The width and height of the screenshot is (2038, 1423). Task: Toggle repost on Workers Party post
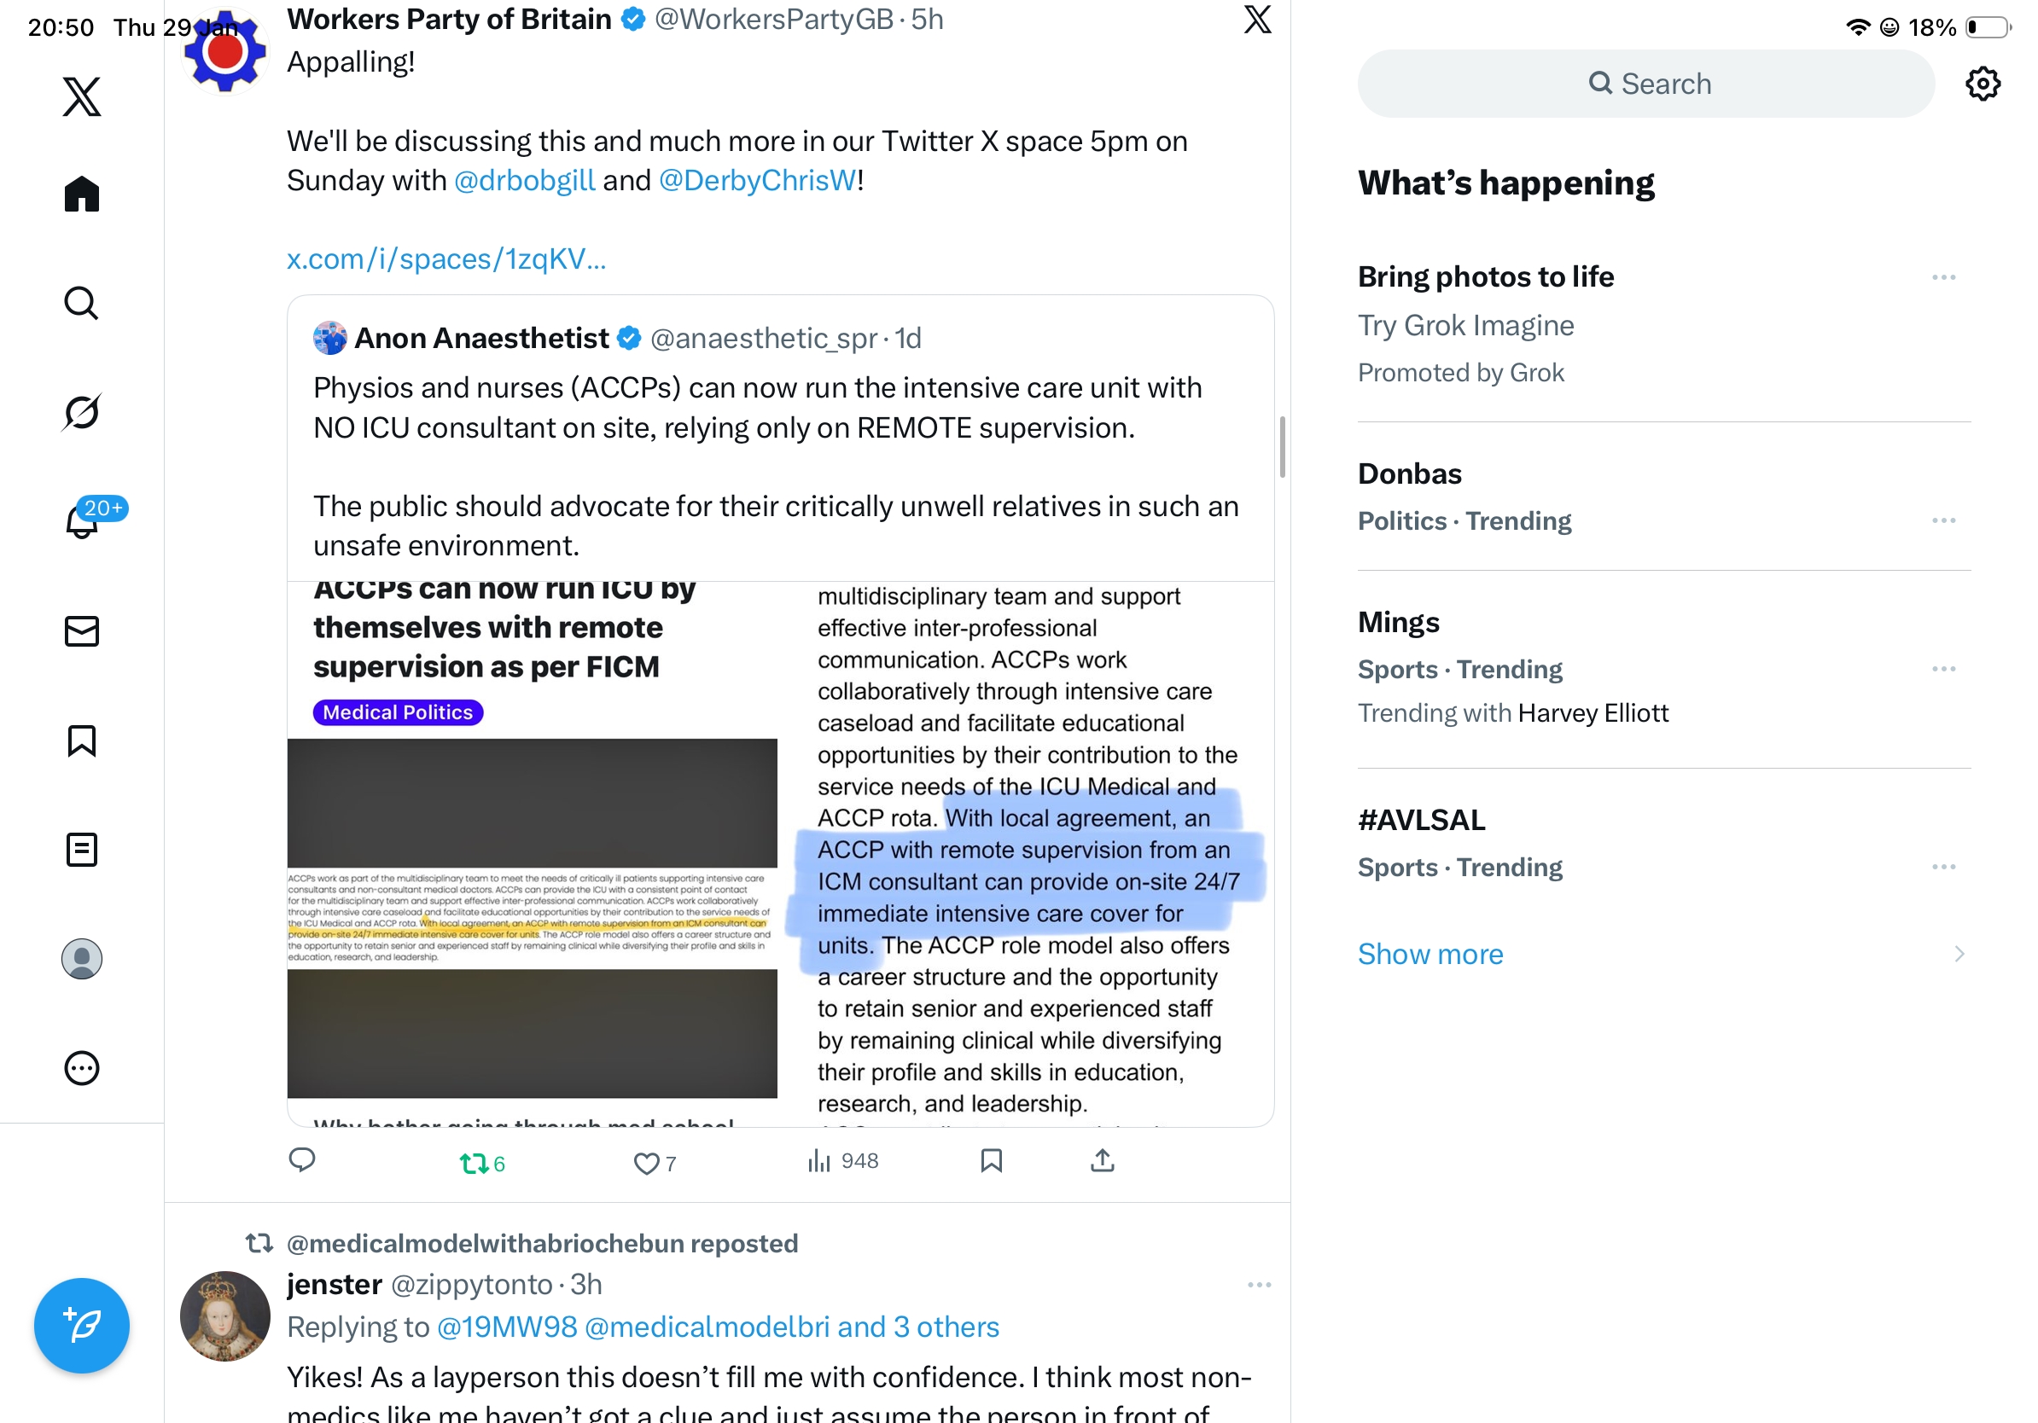click(x=482, y=1163)
